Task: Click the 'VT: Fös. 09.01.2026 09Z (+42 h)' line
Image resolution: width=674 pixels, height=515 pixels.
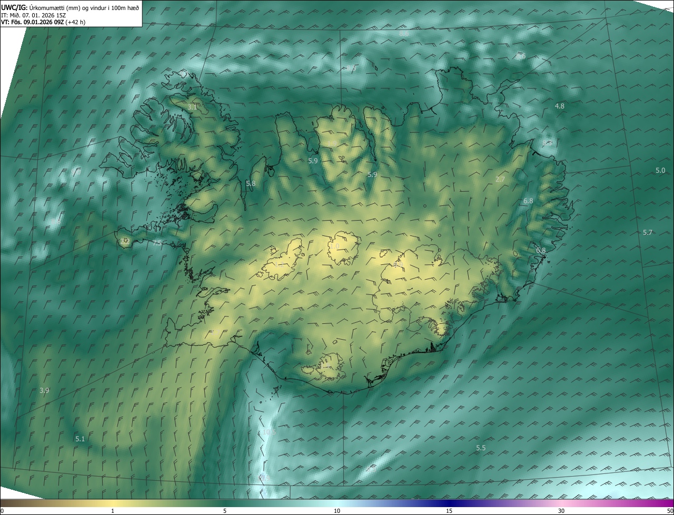Action: click(x=44, y=22)
